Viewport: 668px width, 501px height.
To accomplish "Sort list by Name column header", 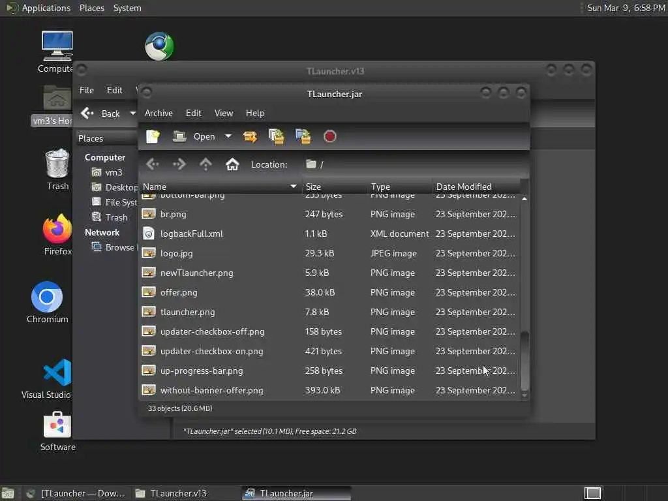I will tap(220, 187).
